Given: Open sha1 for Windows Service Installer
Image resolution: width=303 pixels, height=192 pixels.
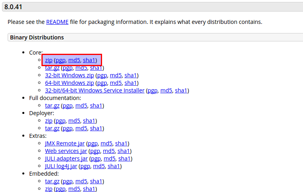Looking at the screenshot, I should (x=181, y=90).
